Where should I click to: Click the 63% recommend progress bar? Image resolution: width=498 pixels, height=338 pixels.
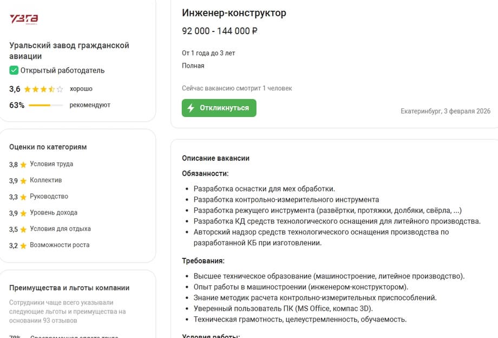[x=45, y=105]
